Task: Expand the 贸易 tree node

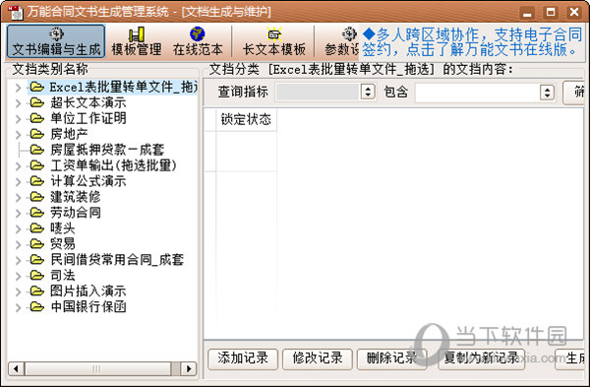Action: coord(18,244)
